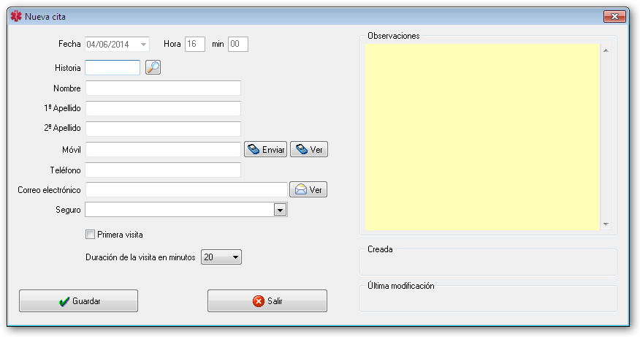
Task: Click the magnifier search icon beside Historia
Action: click(153, 67)
